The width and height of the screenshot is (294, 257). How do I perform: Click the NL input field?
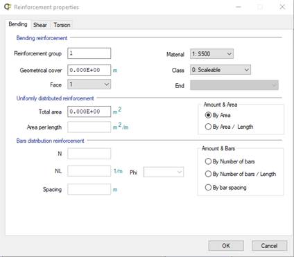(x=89, y=171)
